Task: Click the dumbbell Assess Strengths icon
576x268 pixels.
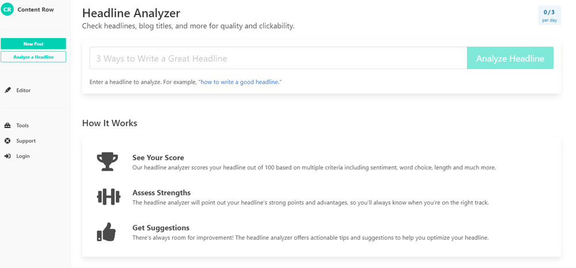Action: [108, 197]
